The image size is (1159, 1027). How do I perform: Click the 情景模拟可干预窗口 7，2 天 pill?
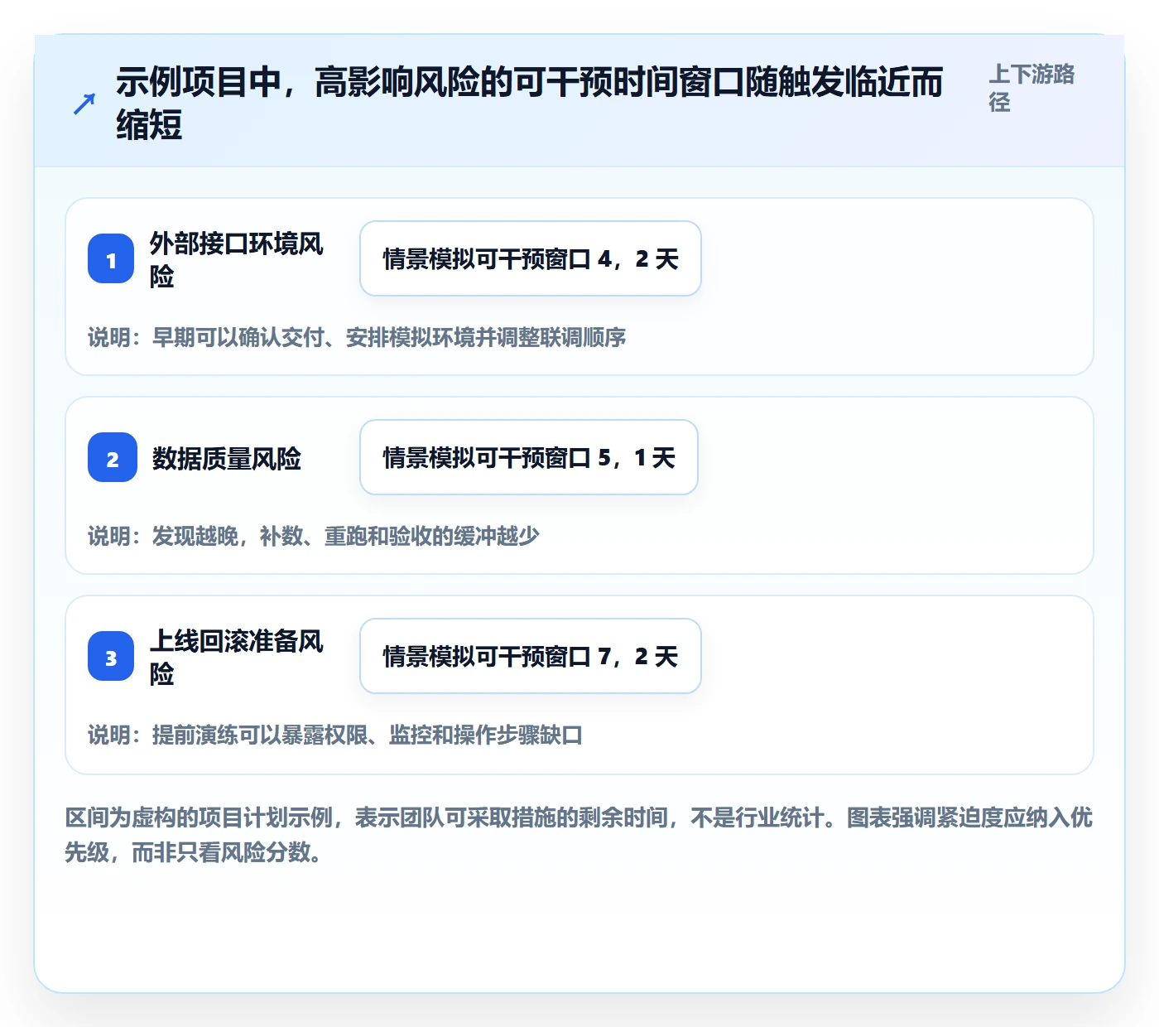pyautogui.click(x=531, y=656)
